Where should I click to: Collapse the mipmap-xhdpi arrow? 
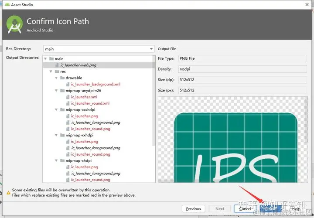[56, 160]
